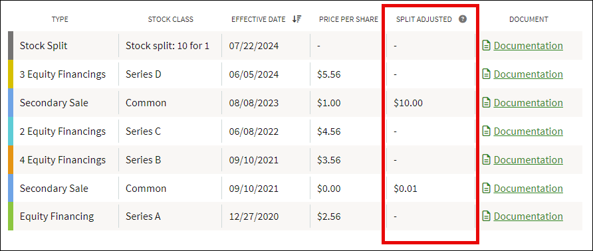Open Documentation link for Series D financings

click(528, 74)
